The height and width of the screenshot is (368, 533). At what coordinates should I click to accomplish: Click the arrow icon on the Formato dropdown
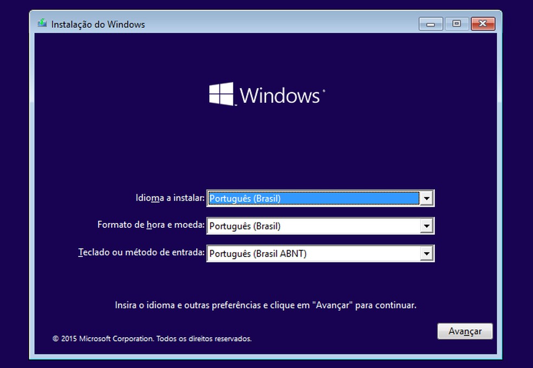click(427, 226)
